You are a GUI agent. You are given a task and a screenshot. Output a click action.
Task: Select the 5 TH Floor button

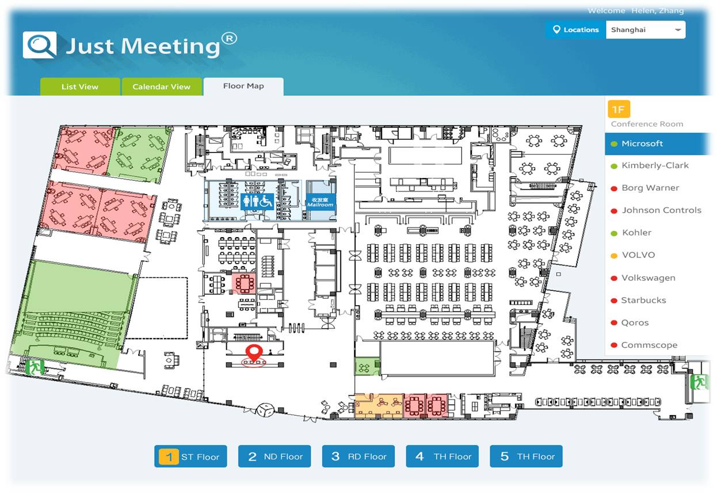[x=526, y=457]
